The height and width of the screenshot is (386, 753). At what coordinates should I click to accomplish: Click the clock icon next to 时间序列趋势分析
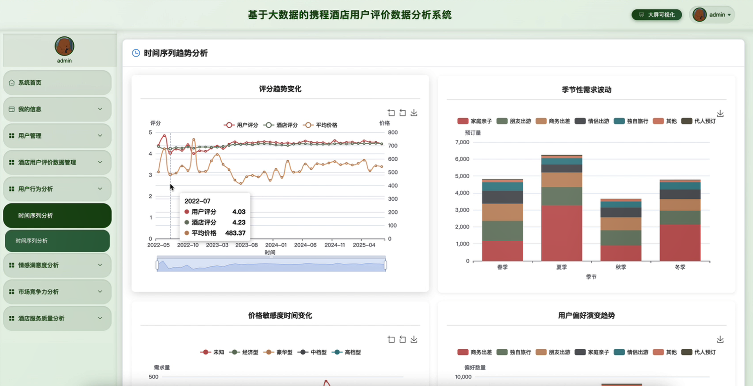point(136,53)
